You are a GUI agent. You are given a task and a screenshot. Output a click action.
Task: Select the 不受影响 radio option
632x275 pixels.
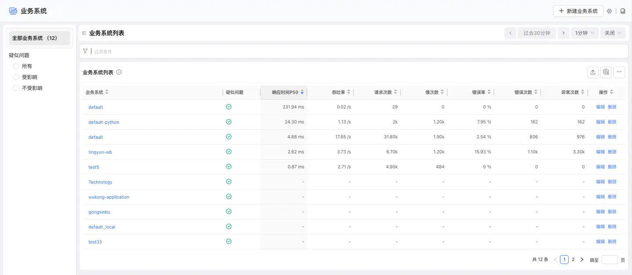pos(16,88)
